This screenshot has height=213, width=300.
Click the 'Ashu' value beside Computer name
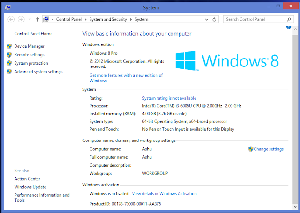(147, 149)
